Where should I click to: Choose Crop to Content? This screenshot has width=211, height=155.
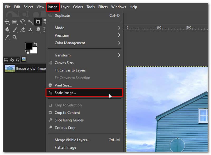[x=84, y=113]
